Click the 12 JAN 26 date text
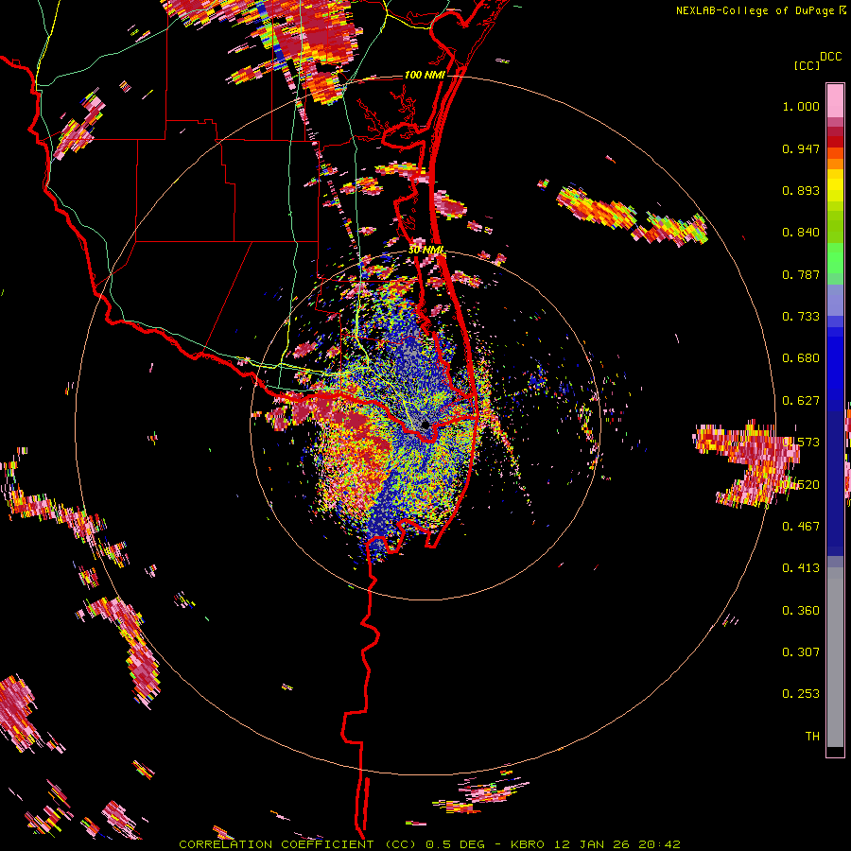 (x=592, y=844)
